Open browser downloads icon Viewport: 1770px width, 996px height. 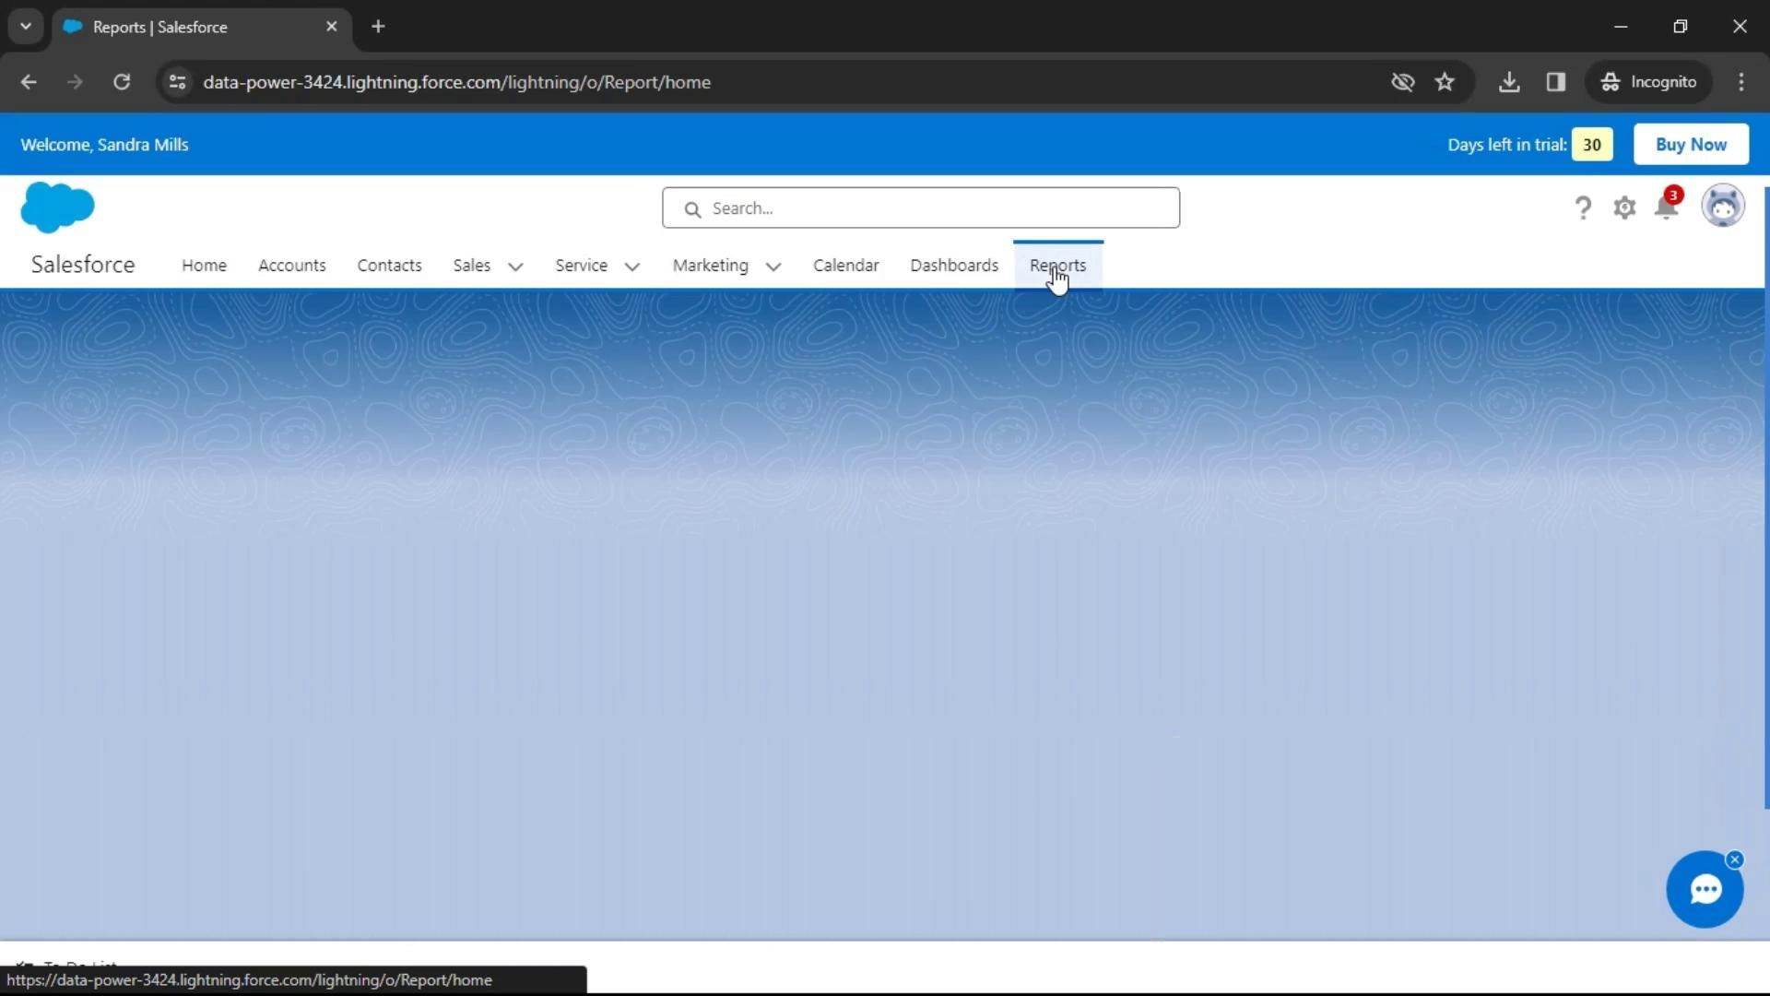1509,82
